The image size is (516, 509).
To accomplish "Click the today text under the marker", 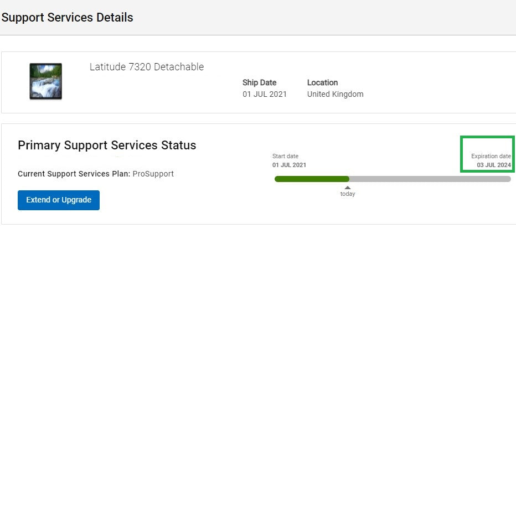I will click(x=348, y=194).
